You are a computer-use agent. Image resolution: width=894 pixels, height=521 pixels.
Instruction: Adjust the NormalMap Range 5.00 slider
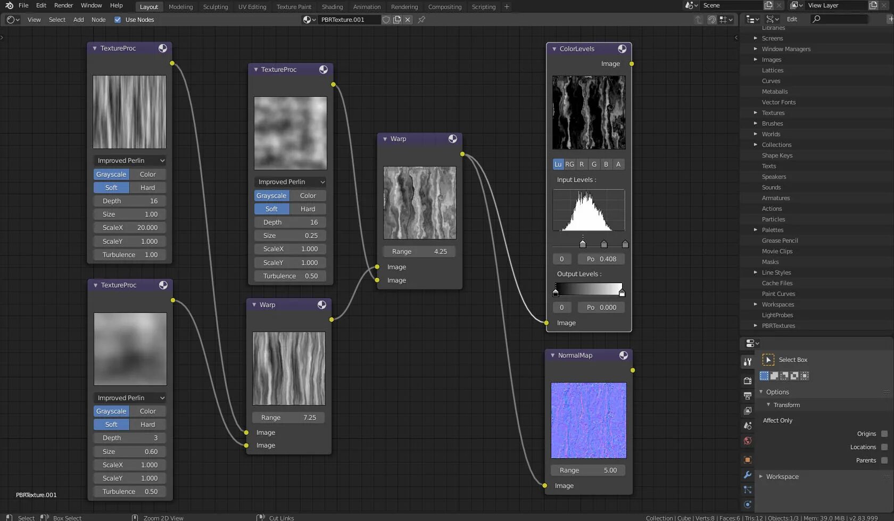[x=588, y=470]
